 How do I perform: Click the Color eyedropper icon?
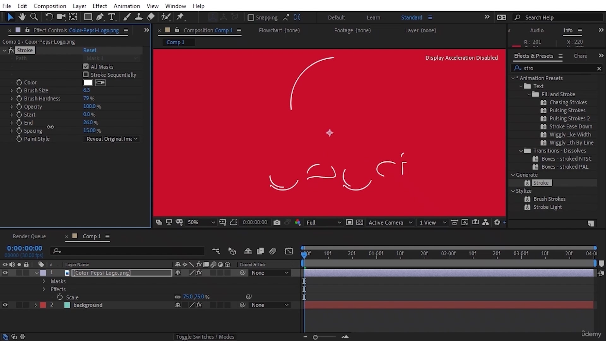click(100, 83)
